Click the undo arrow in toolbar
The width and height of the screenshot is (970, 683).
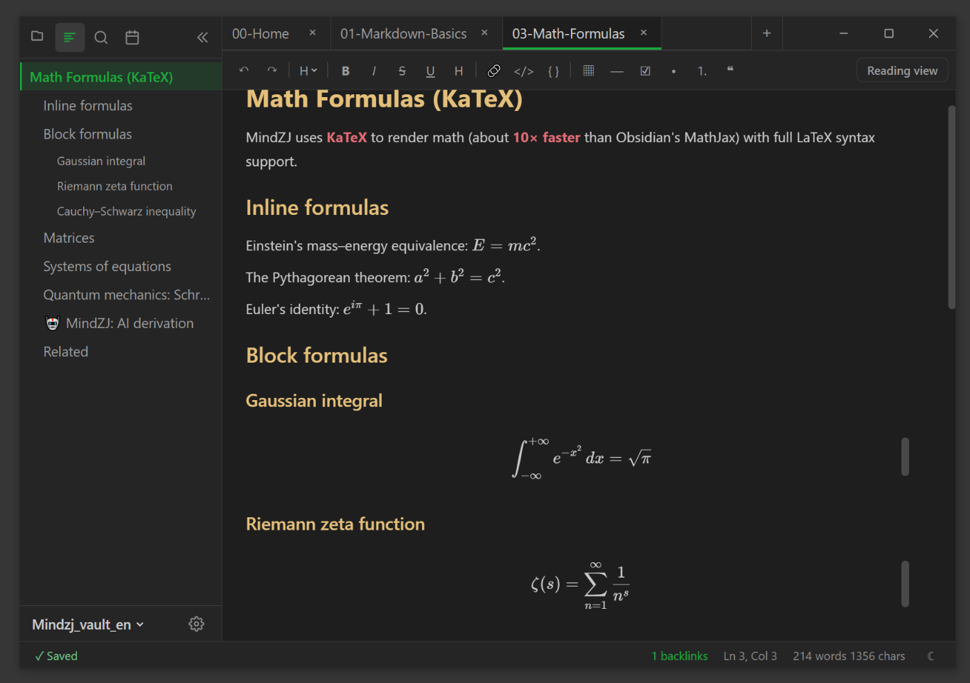click(x=244, y=71)
